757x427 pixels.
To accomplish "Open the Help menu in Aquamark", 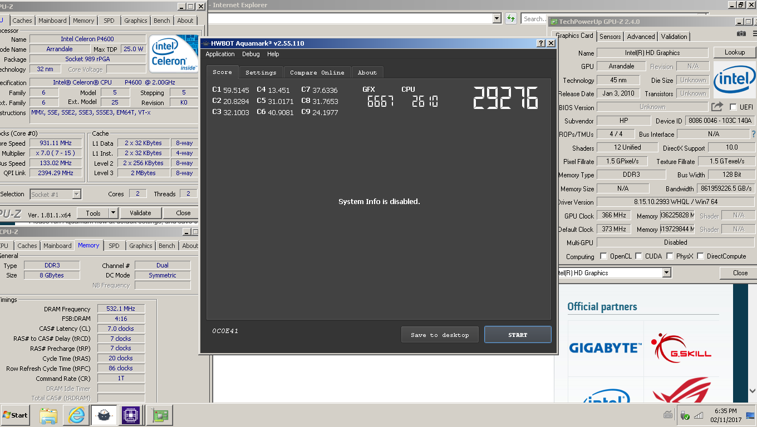I will tap(273, 54).
